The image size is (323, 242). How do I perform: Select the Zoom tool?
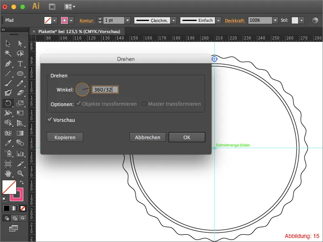(x=20, y=173)
